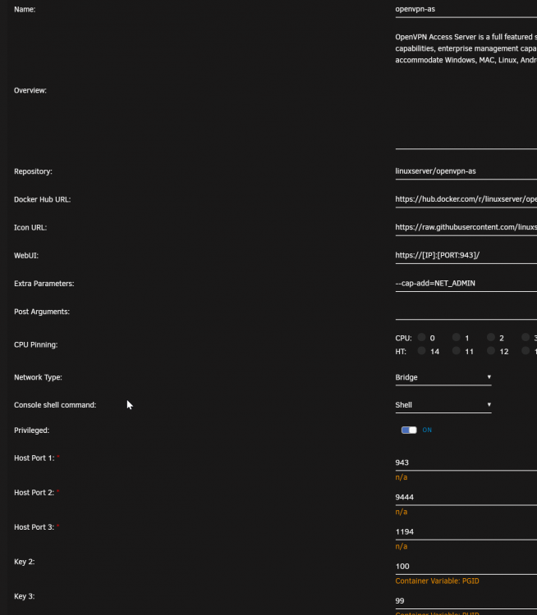This screenshot has height=615, width=537.
Task: Click the empty Post Arguments field
Action: point(466,312)
